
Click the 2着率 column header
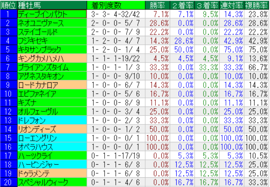182,5
